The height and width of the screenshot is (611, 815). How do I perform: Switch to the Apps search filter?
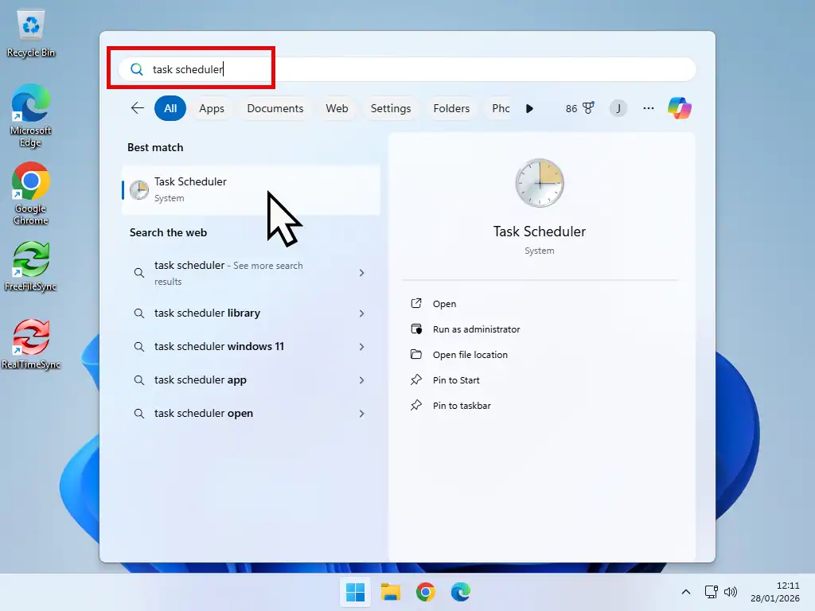tap(212, 107)
